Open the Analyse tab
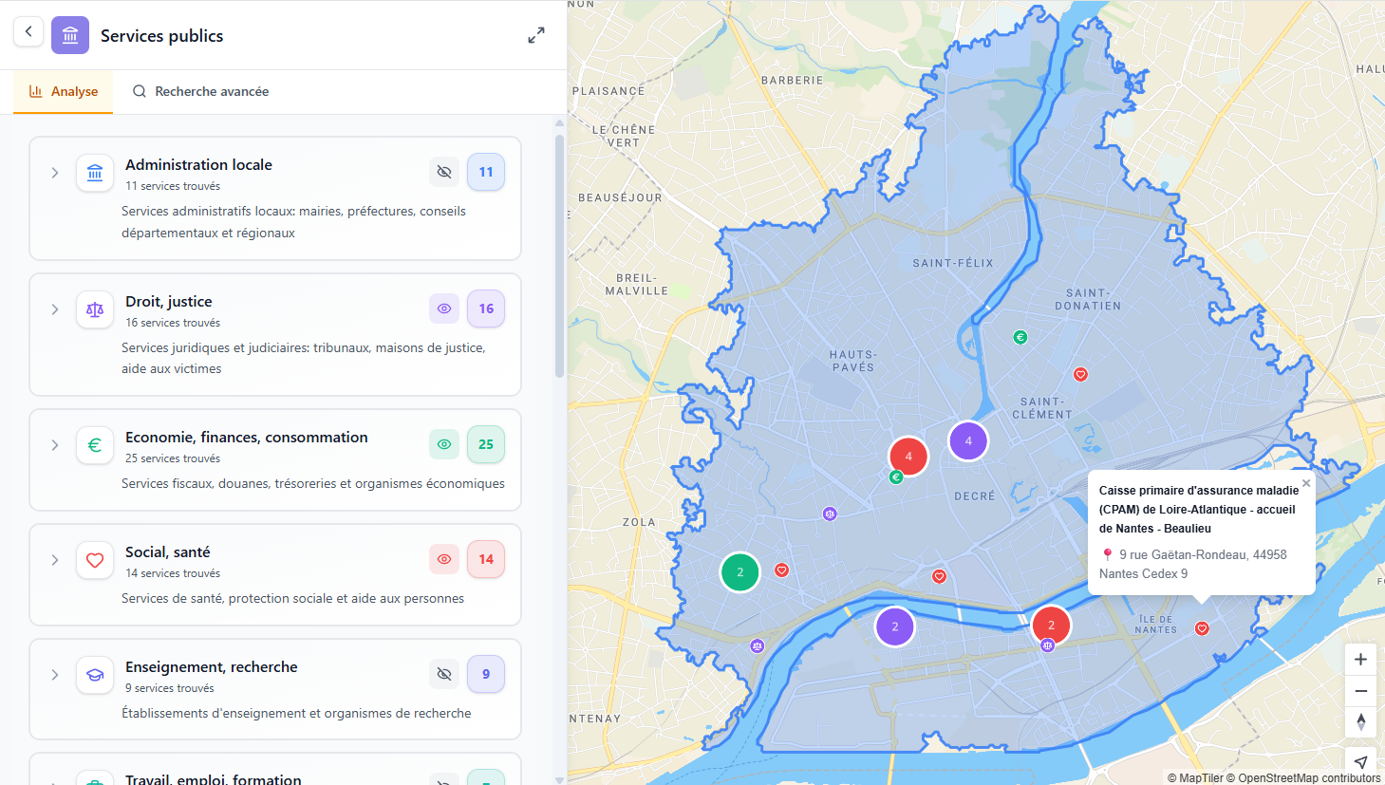The width and height of the screenshot is (1385, 785). point(63,91)
